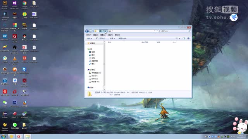248x139 pixels.
Task: Open the address bar history dropdown
Action: pyautogui.click(x=155, y=31)
